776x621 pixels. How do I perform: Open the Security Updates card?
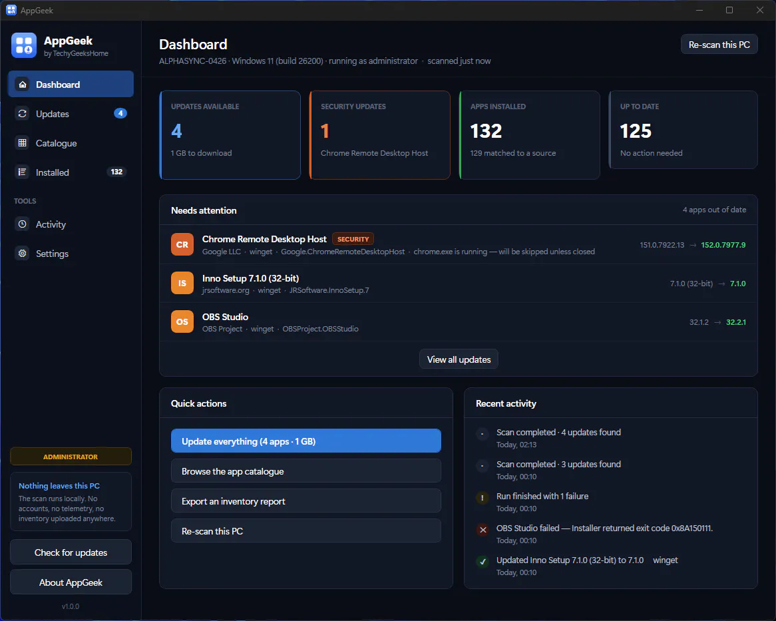point(380,135)
